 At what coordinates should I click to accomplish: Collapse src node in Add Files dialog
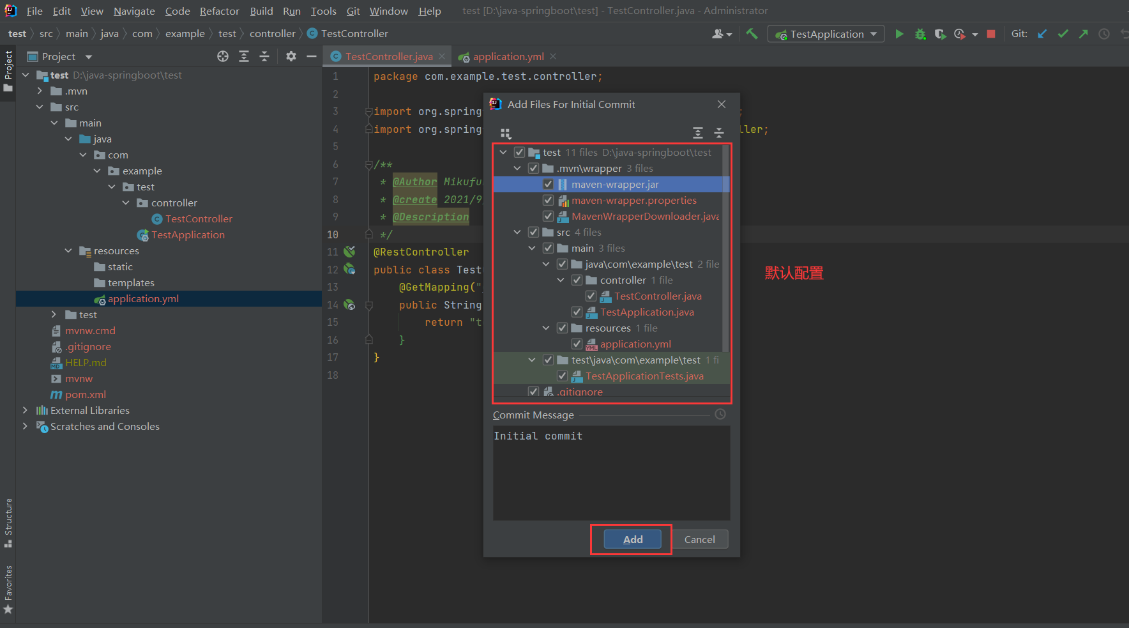[x=517, y=232]
